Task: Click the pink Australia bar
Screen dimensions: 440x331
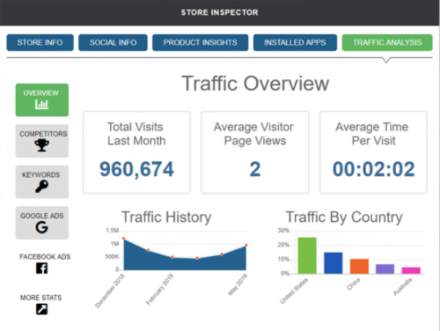Action: (411, 270)
